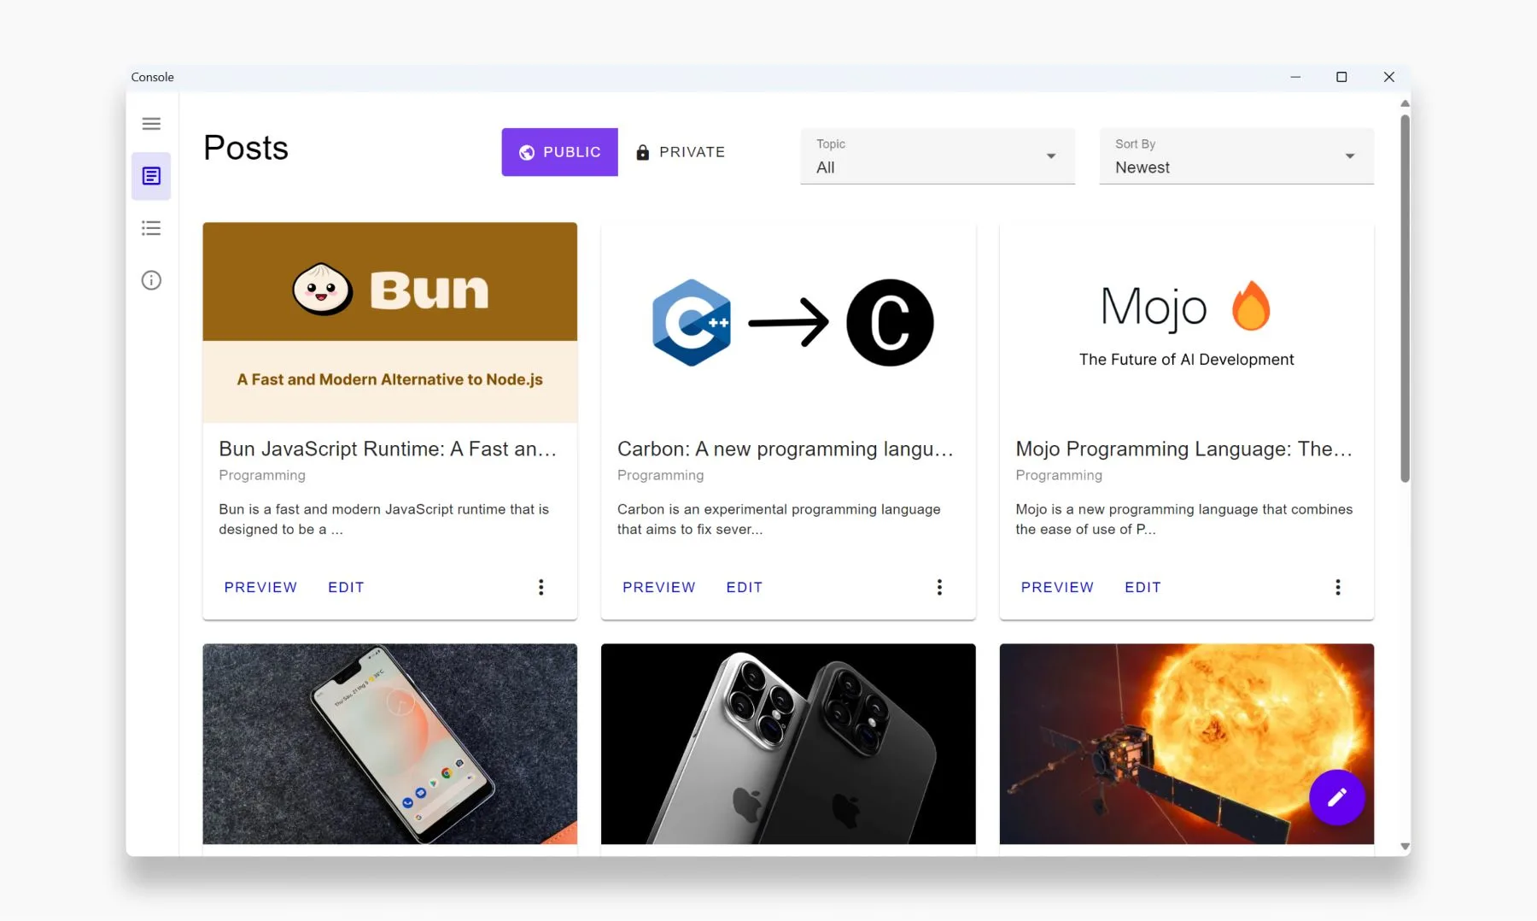Click the Bun banner thumbnail

[x=389, y=322]
